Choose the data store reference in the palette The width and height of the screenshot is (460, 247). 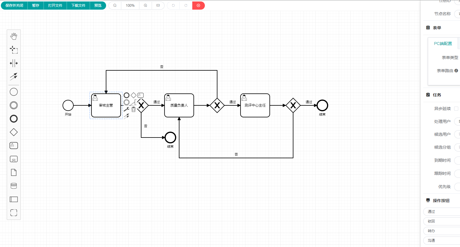(14, 186)
